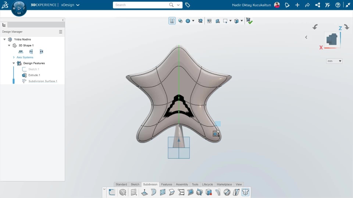Click the transparency spheres icon
The width and height of the screenshot is (353, 198).
tap(180, 21)
